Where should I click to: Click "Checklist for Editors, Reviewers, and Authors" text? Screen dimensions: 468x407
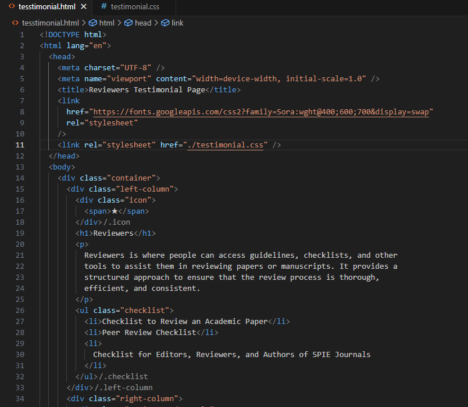(x=231, y=355)
